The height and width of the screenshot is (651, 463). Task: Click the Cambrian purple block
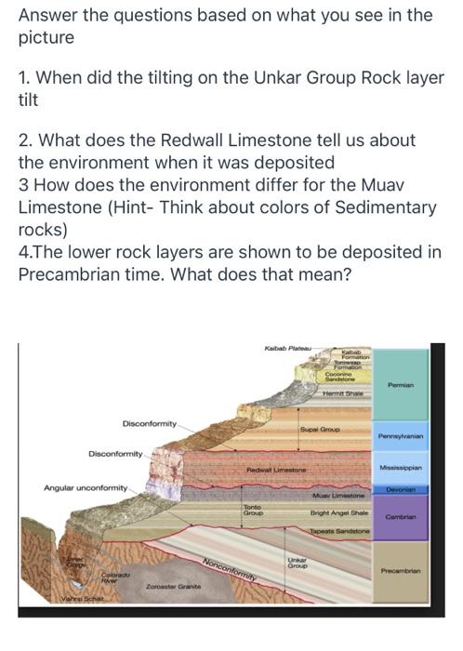click(401, 517)
